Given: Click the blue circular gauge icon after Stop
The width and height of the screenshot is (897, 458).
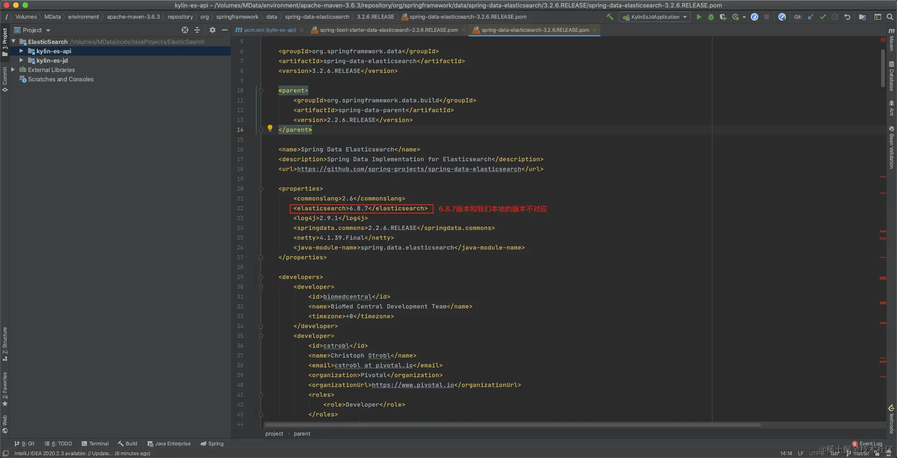Looking at the screenshot, I should pyautogui.click(x=782, y=17).
